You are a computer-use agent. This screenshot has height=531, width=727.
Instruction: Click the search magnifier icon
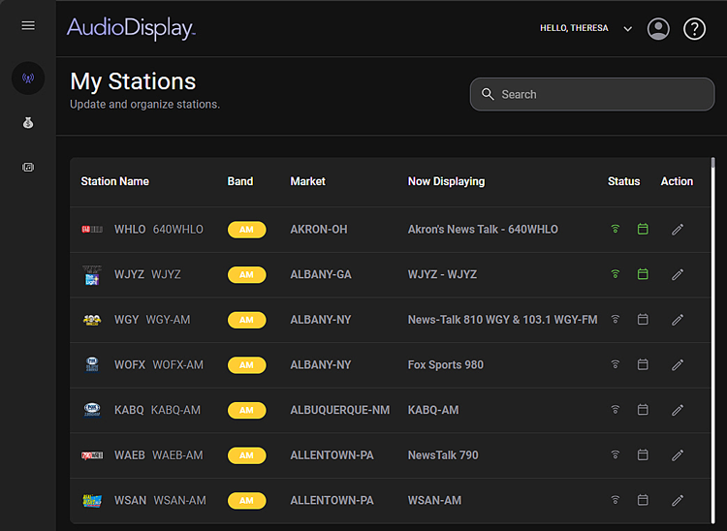[x=488, y=94]
